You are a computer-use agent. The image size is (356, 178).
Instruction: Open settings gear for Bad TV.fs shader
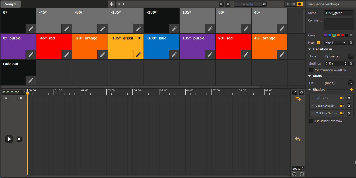tap(349, 98)
